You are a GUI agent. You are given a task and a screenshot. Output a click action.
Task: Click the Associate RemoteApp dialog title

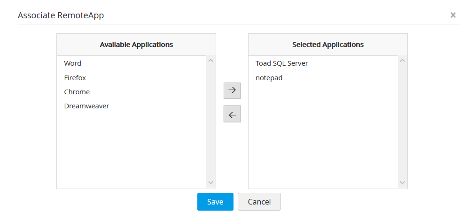[x=61, y=15]
